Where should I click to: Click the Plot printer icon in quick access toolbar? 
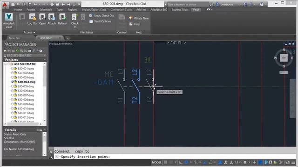(52, 4)
